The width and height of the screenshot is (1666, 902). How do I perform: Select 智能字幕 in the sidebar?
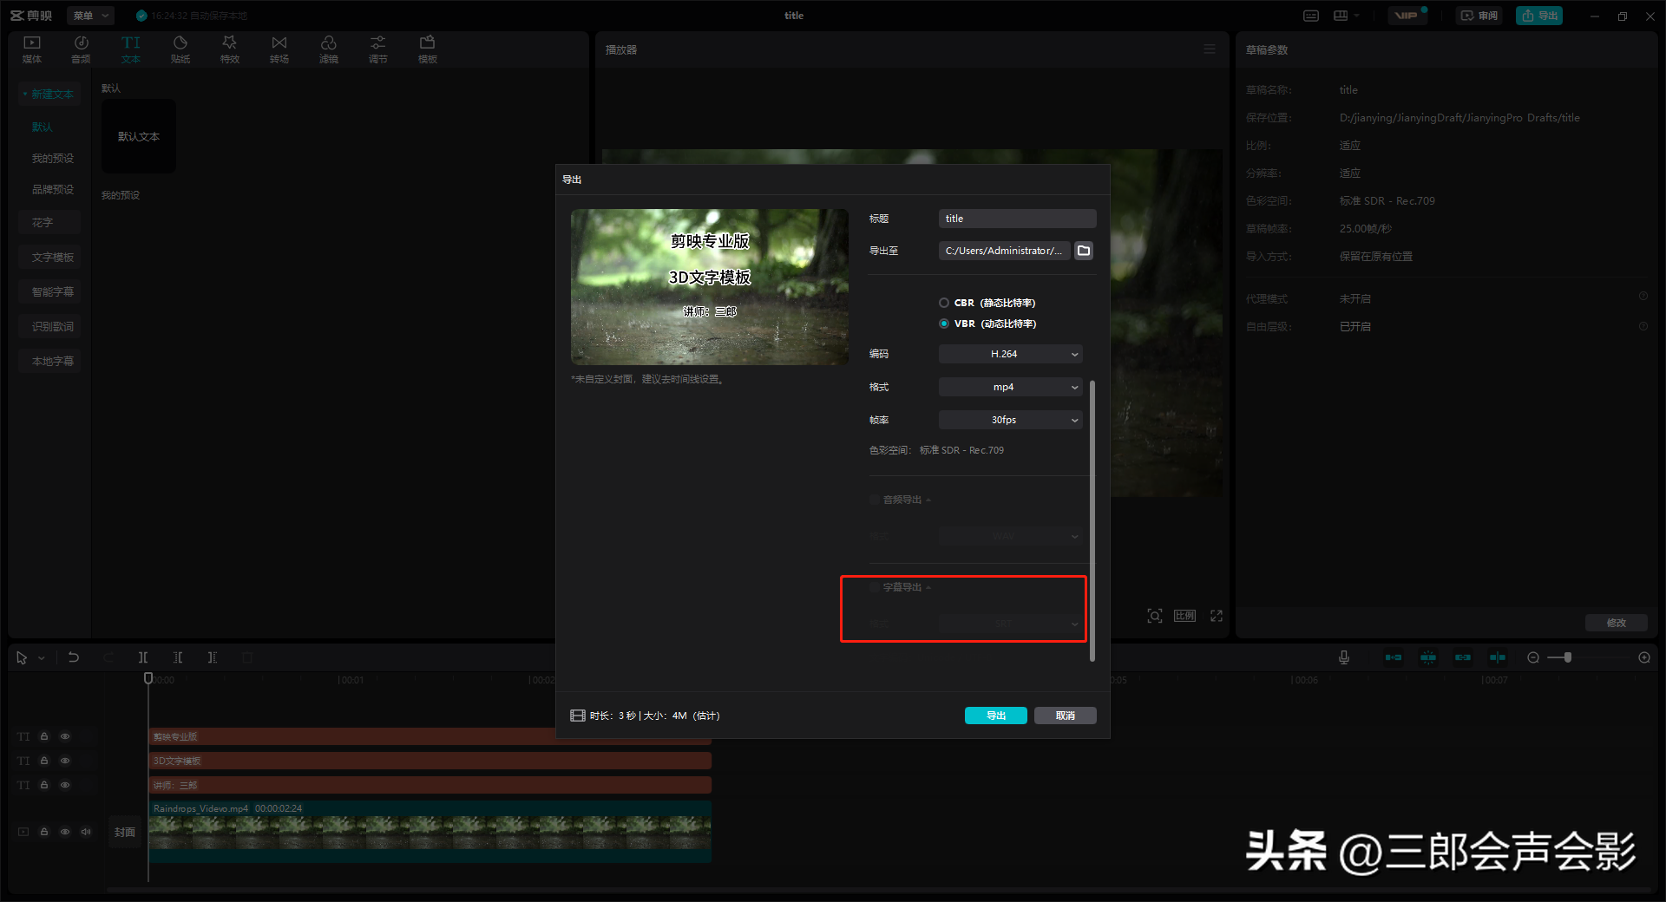[x=49, y=292]
